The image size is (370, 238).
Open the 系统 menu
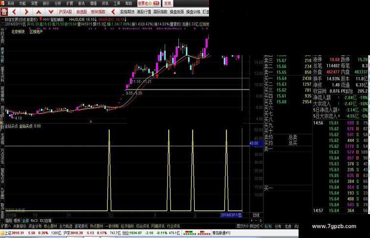[10, 3]
